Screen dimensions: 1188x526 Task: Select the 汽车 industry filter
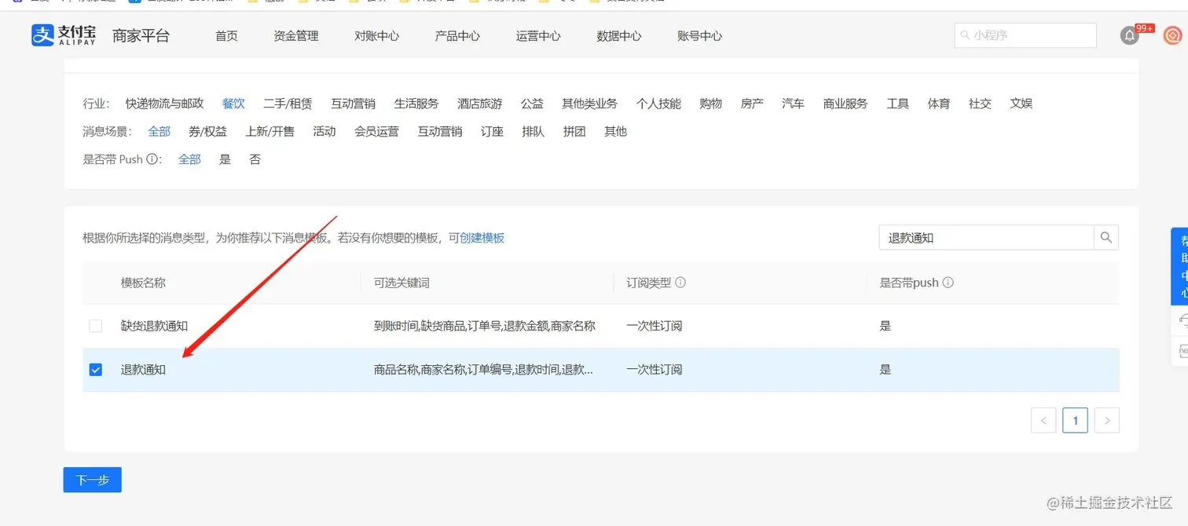pyautogui.click(x=793, y=104)
